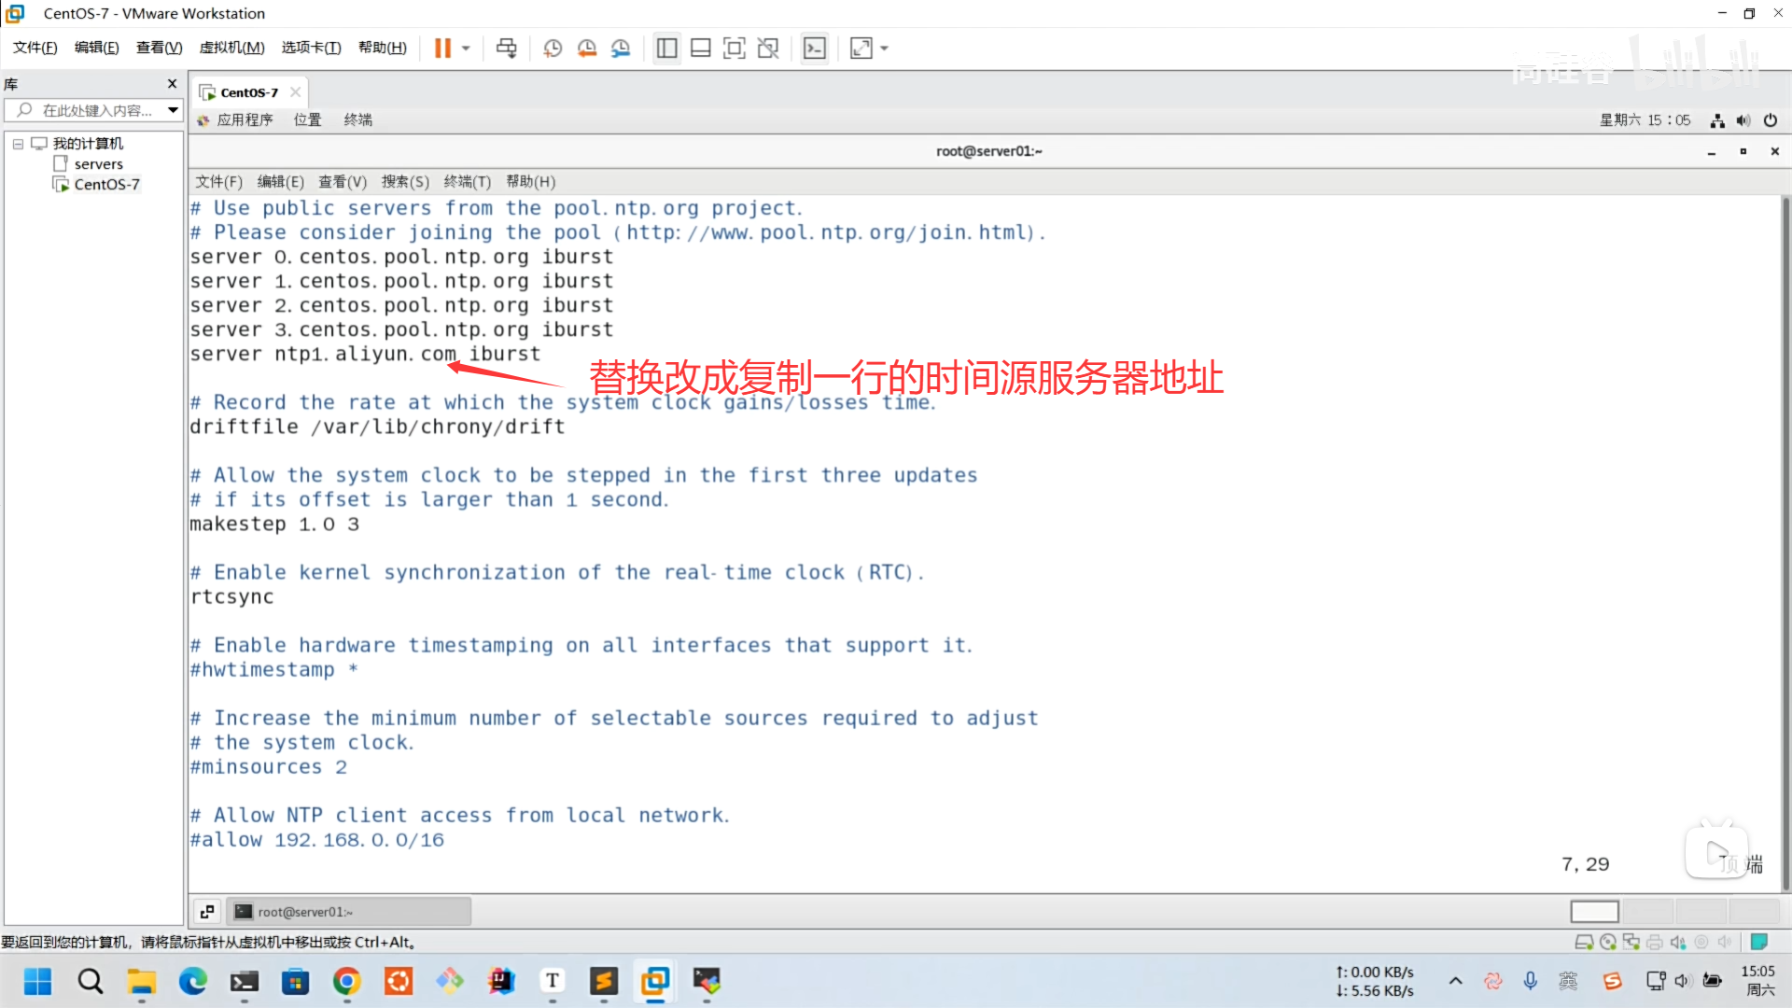Take a snapshot of the VM
The height and width of the screenshot is (1008, 1792).
point(553,48)
